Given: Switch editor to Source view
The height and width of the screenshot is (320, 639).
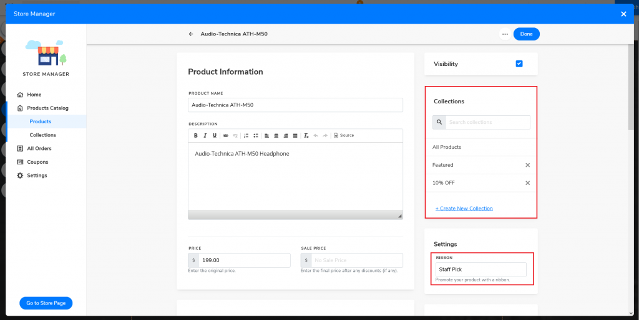Looking at the screenshot, I should pos(344,135).
